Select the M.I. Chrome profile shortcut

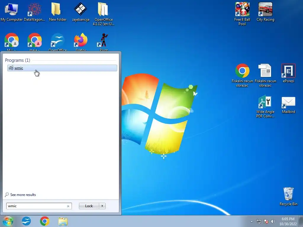point(12,42)
